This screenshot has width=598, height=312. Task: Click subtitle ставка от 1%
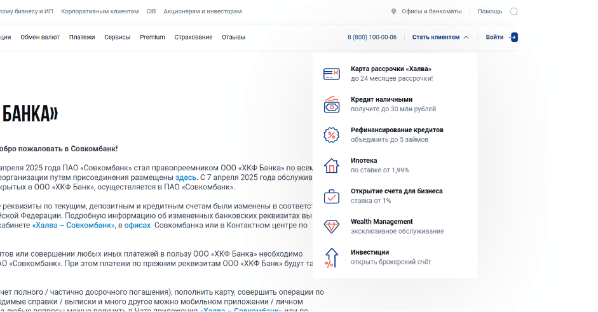coord(370,201)
